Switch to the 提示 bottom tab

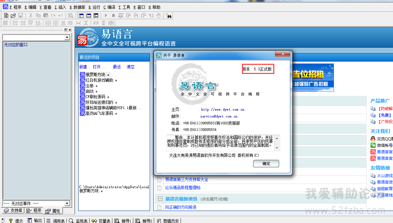click(16, 221)
